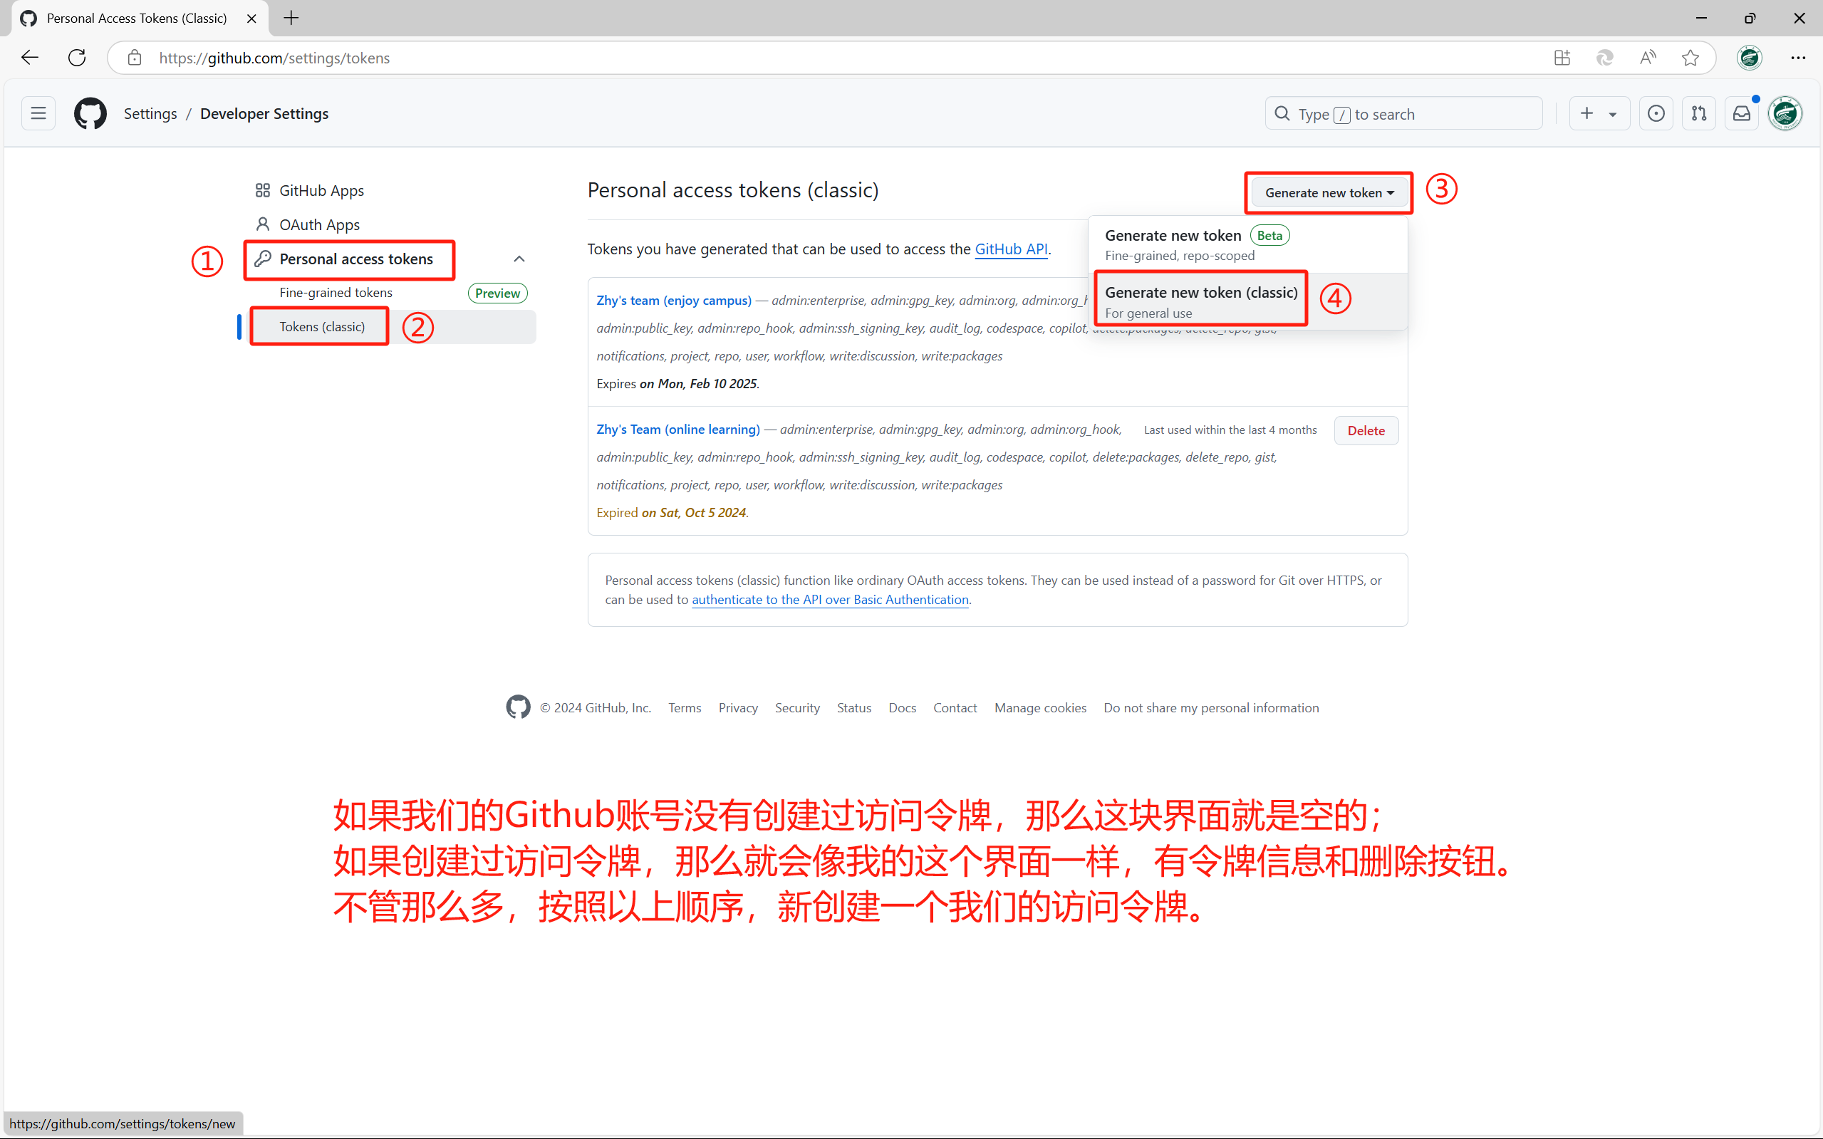Open the GitHub hamburger navigation menu
1823x1139 pixels.
pos(38,114)
